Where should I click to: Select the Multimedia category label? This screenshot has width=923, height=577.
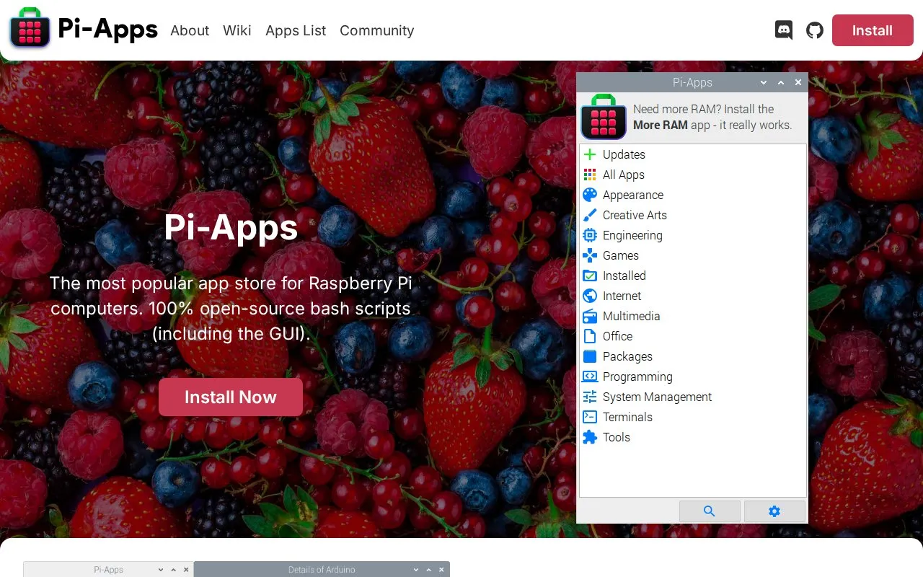tap(631, 316)
